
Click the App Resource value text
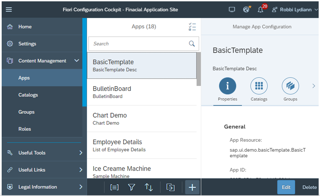268,153
